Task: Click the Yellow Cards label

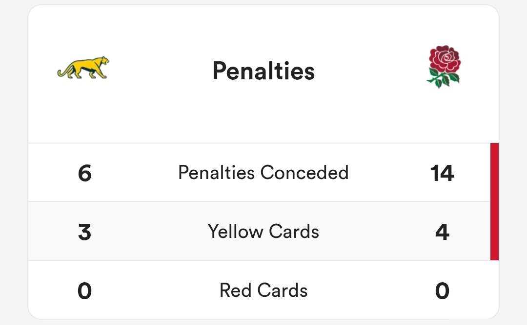Action: pos(263,231)
